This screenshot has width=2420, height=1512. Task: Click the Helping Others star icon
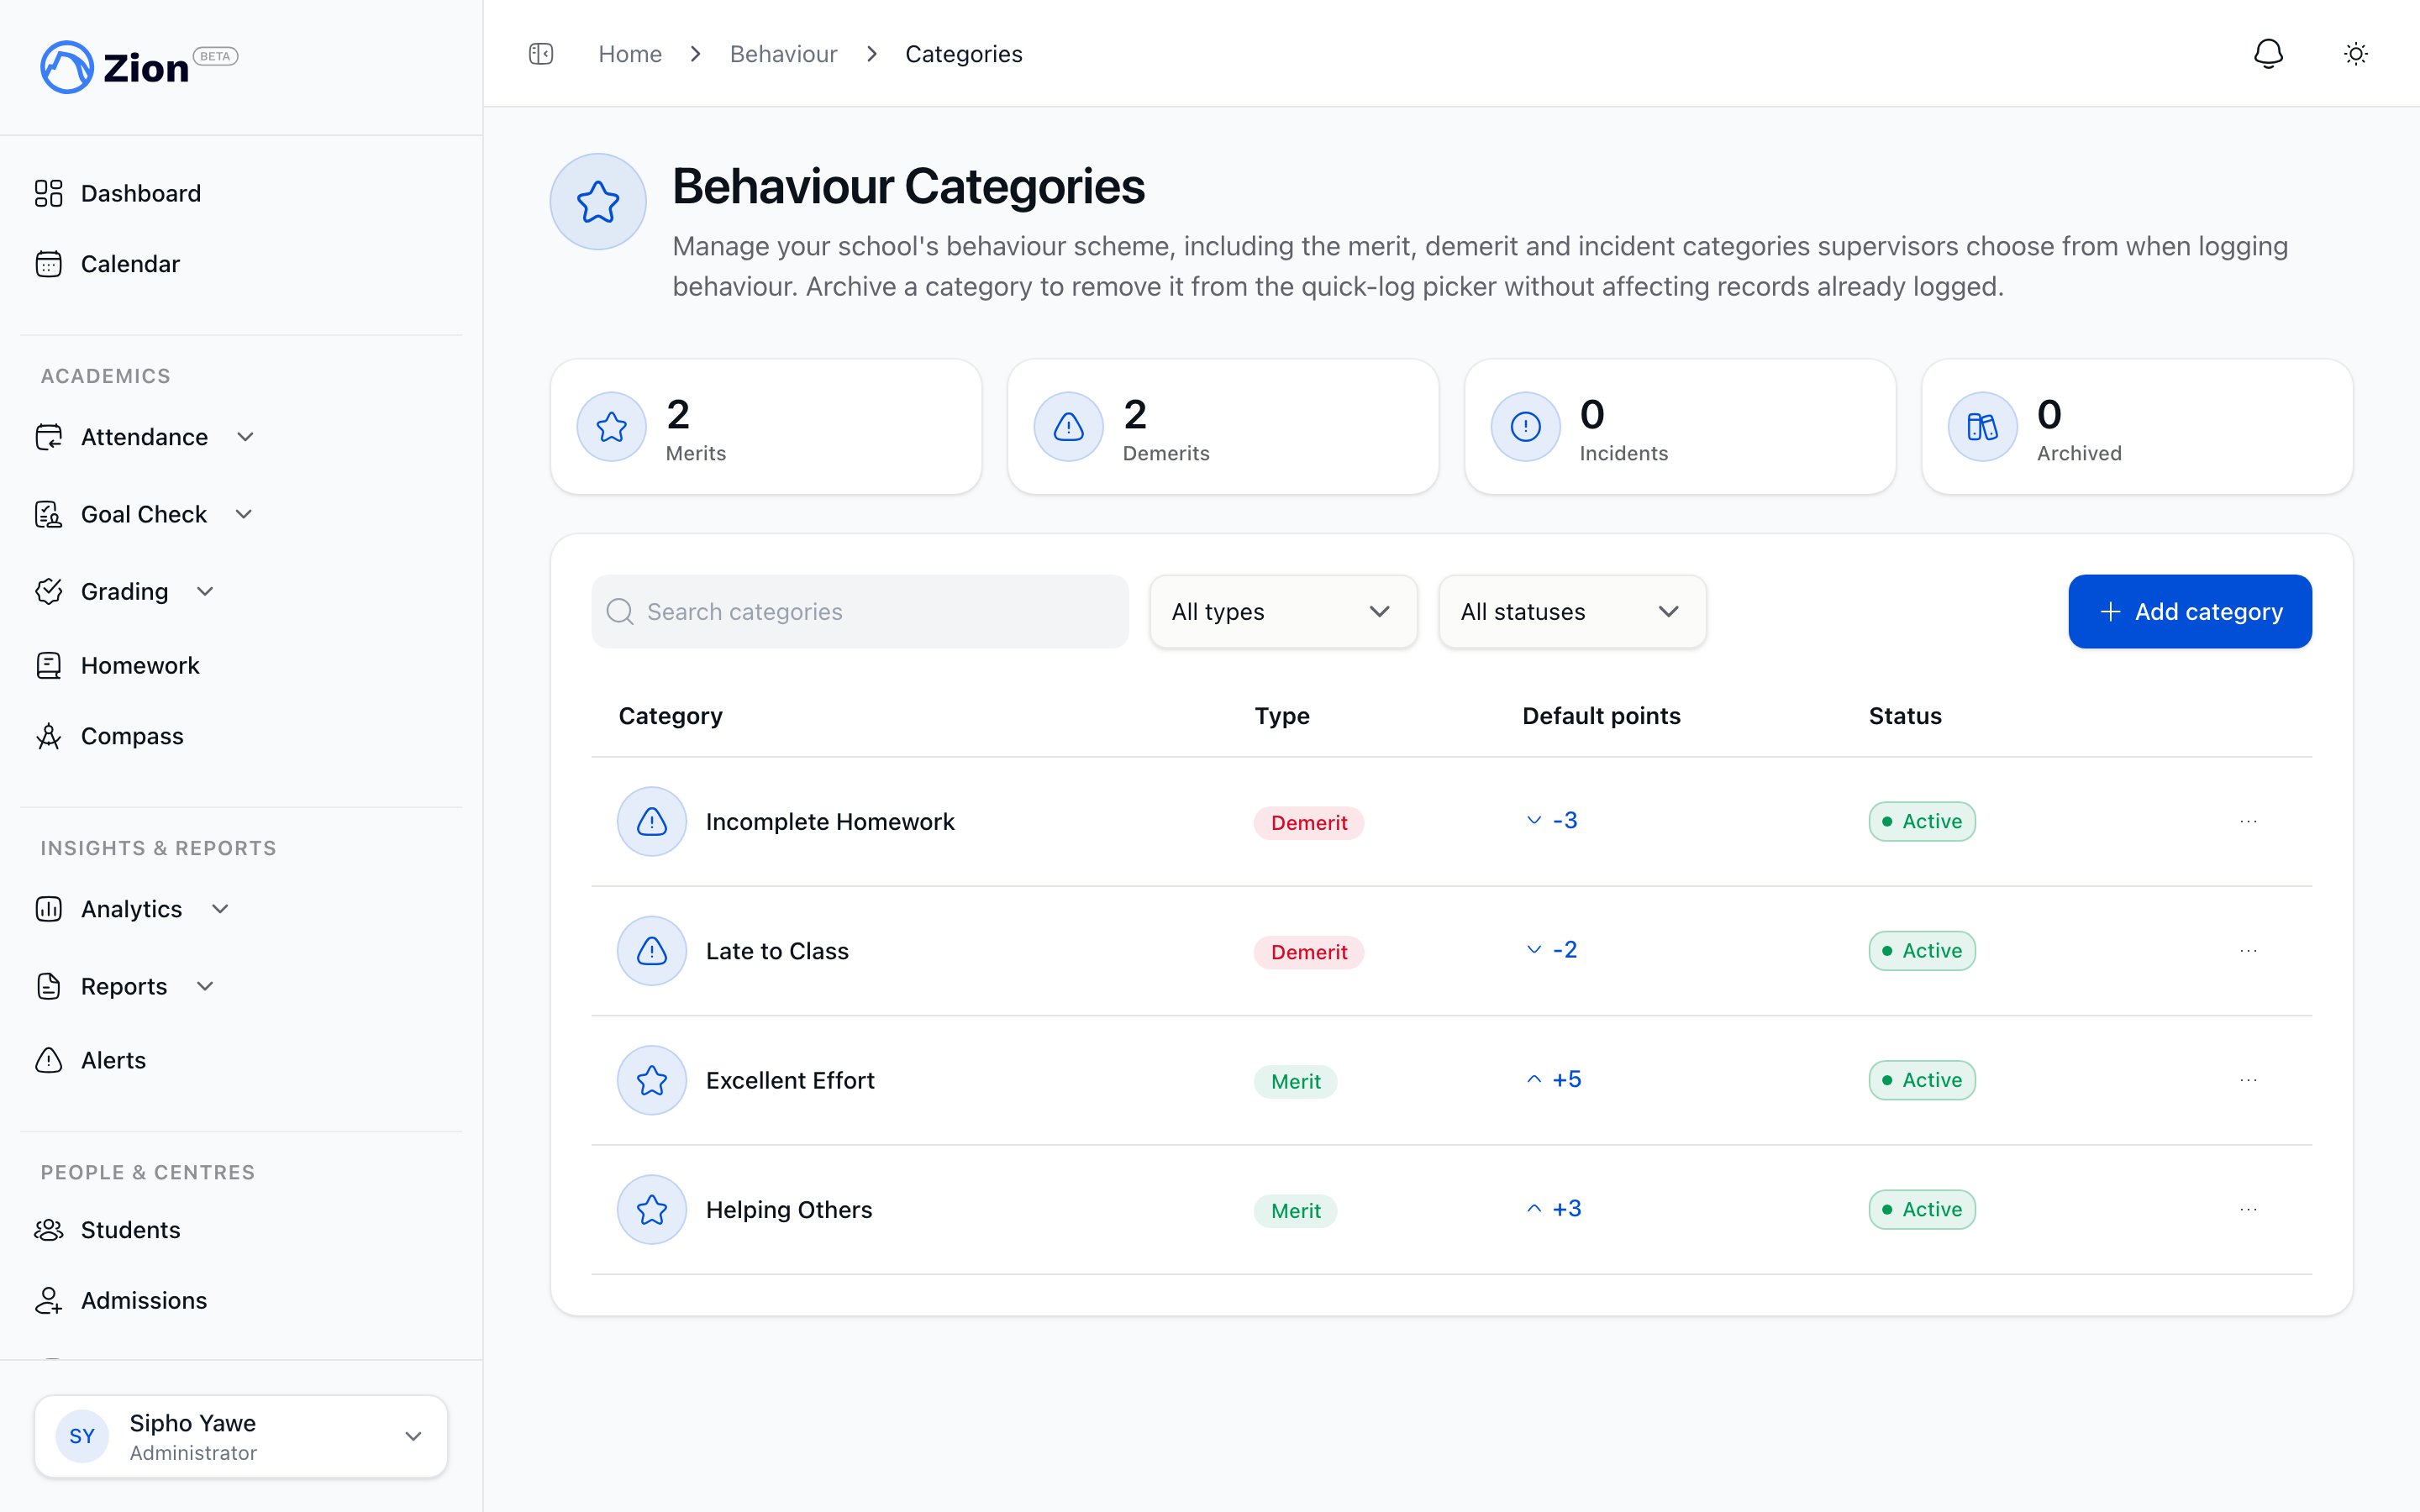click(x=652, y=1209)
